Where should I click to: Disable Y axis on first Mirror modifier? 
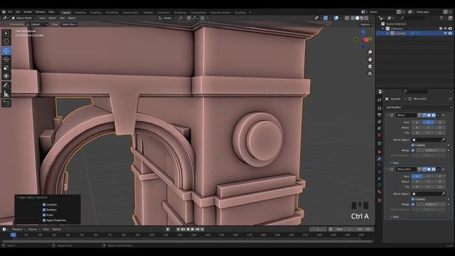428,122
